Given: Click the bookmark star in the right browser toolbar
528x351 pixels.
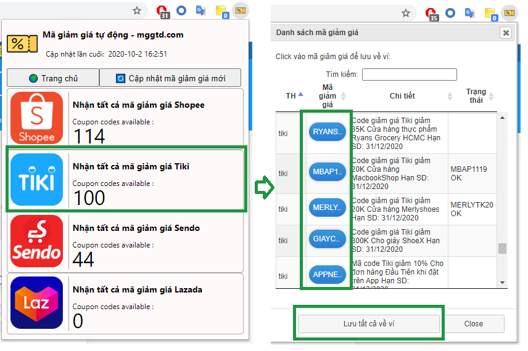Looking at the screenshot, I should point(406,13).
